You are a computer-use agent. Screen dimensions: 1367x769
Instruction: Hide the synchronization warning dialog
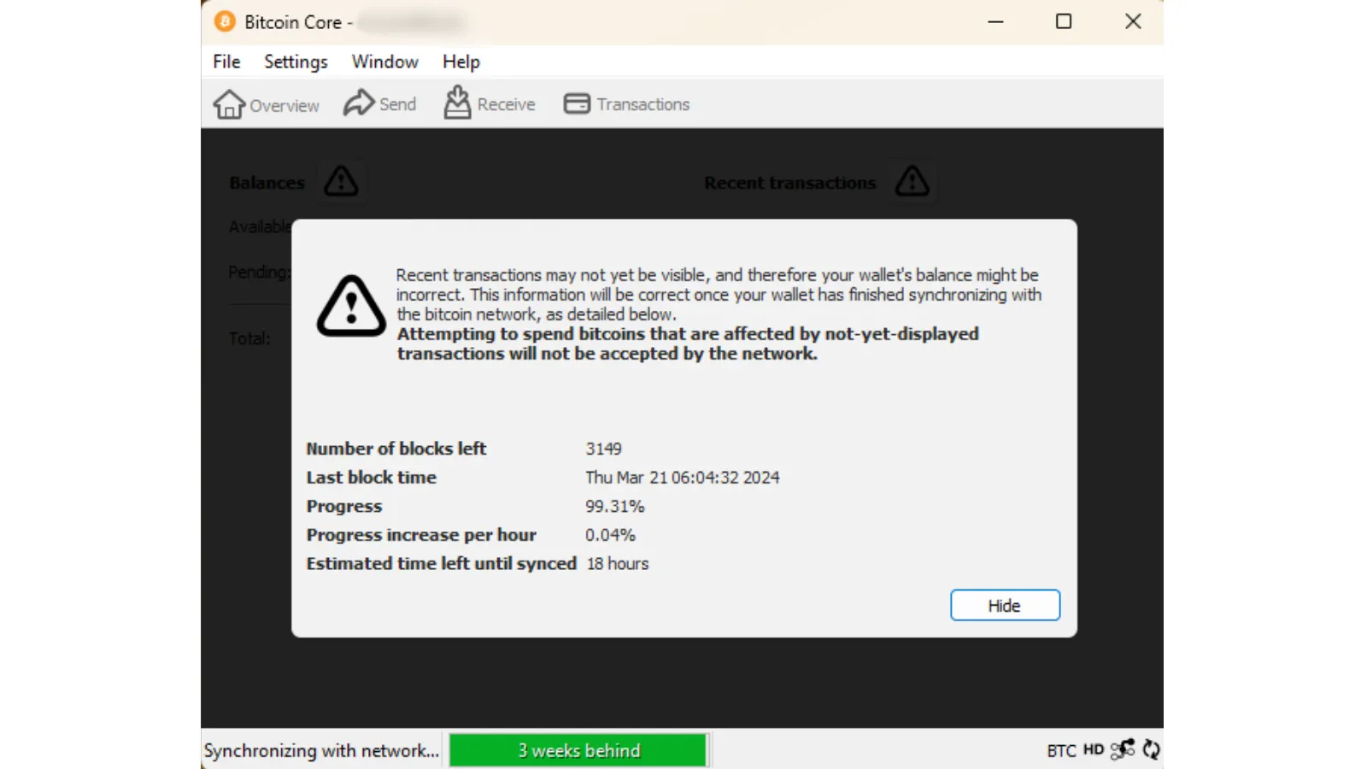(1005, 605)
